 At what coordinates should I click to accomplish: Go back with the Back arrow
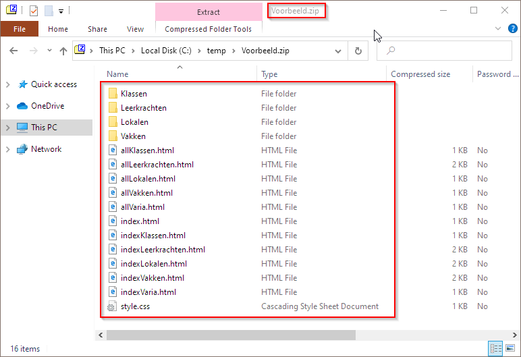click(13, 51)
